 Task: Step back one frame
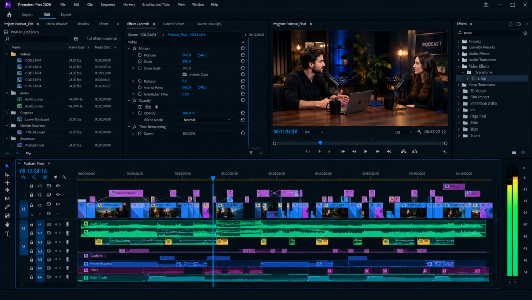[x=354, y=152]
